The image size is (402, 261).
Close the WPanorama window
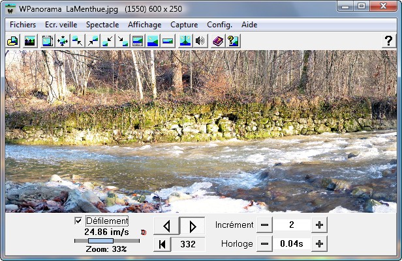click(383, 6)
